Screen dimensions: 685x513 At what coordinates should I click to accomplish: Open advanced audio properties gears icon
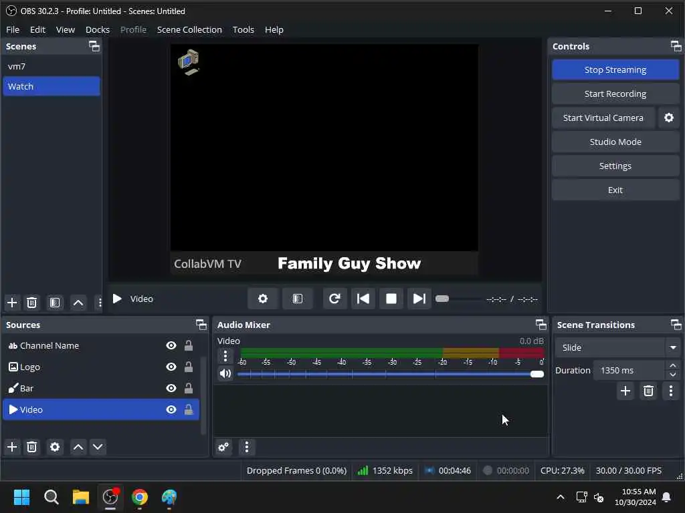pyautogui.click(x=223, y=447)
